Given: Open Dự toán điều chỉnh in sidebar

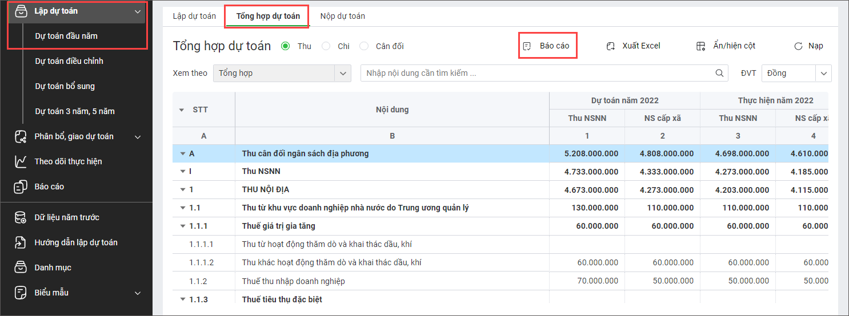Looking at the screenshot, I should (x=69, y=61).
